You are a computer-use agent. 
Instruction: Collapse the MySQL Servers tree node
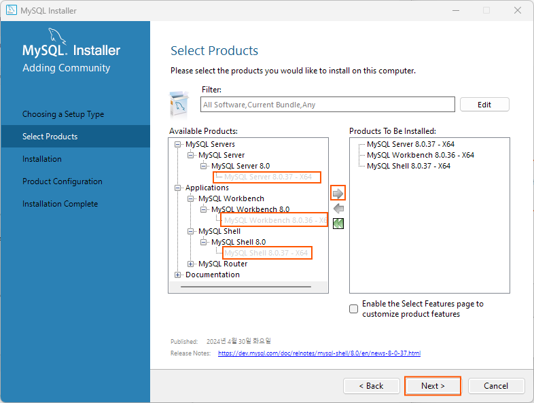tap(177, 145)
